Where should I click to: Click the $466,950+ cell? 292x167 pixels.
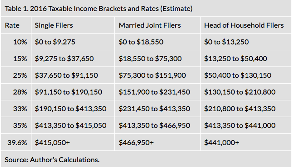click(x=136, y=142)
